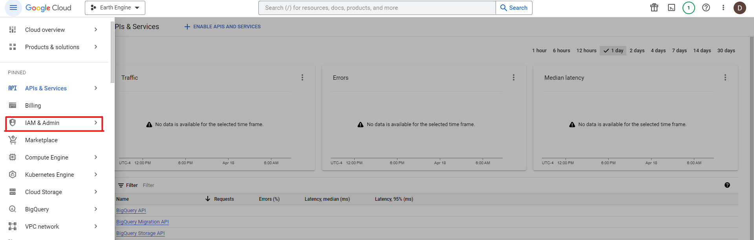Viewport: 754px width, 240px height.
Task: Open the notifications badge icon
Action: 688,8
